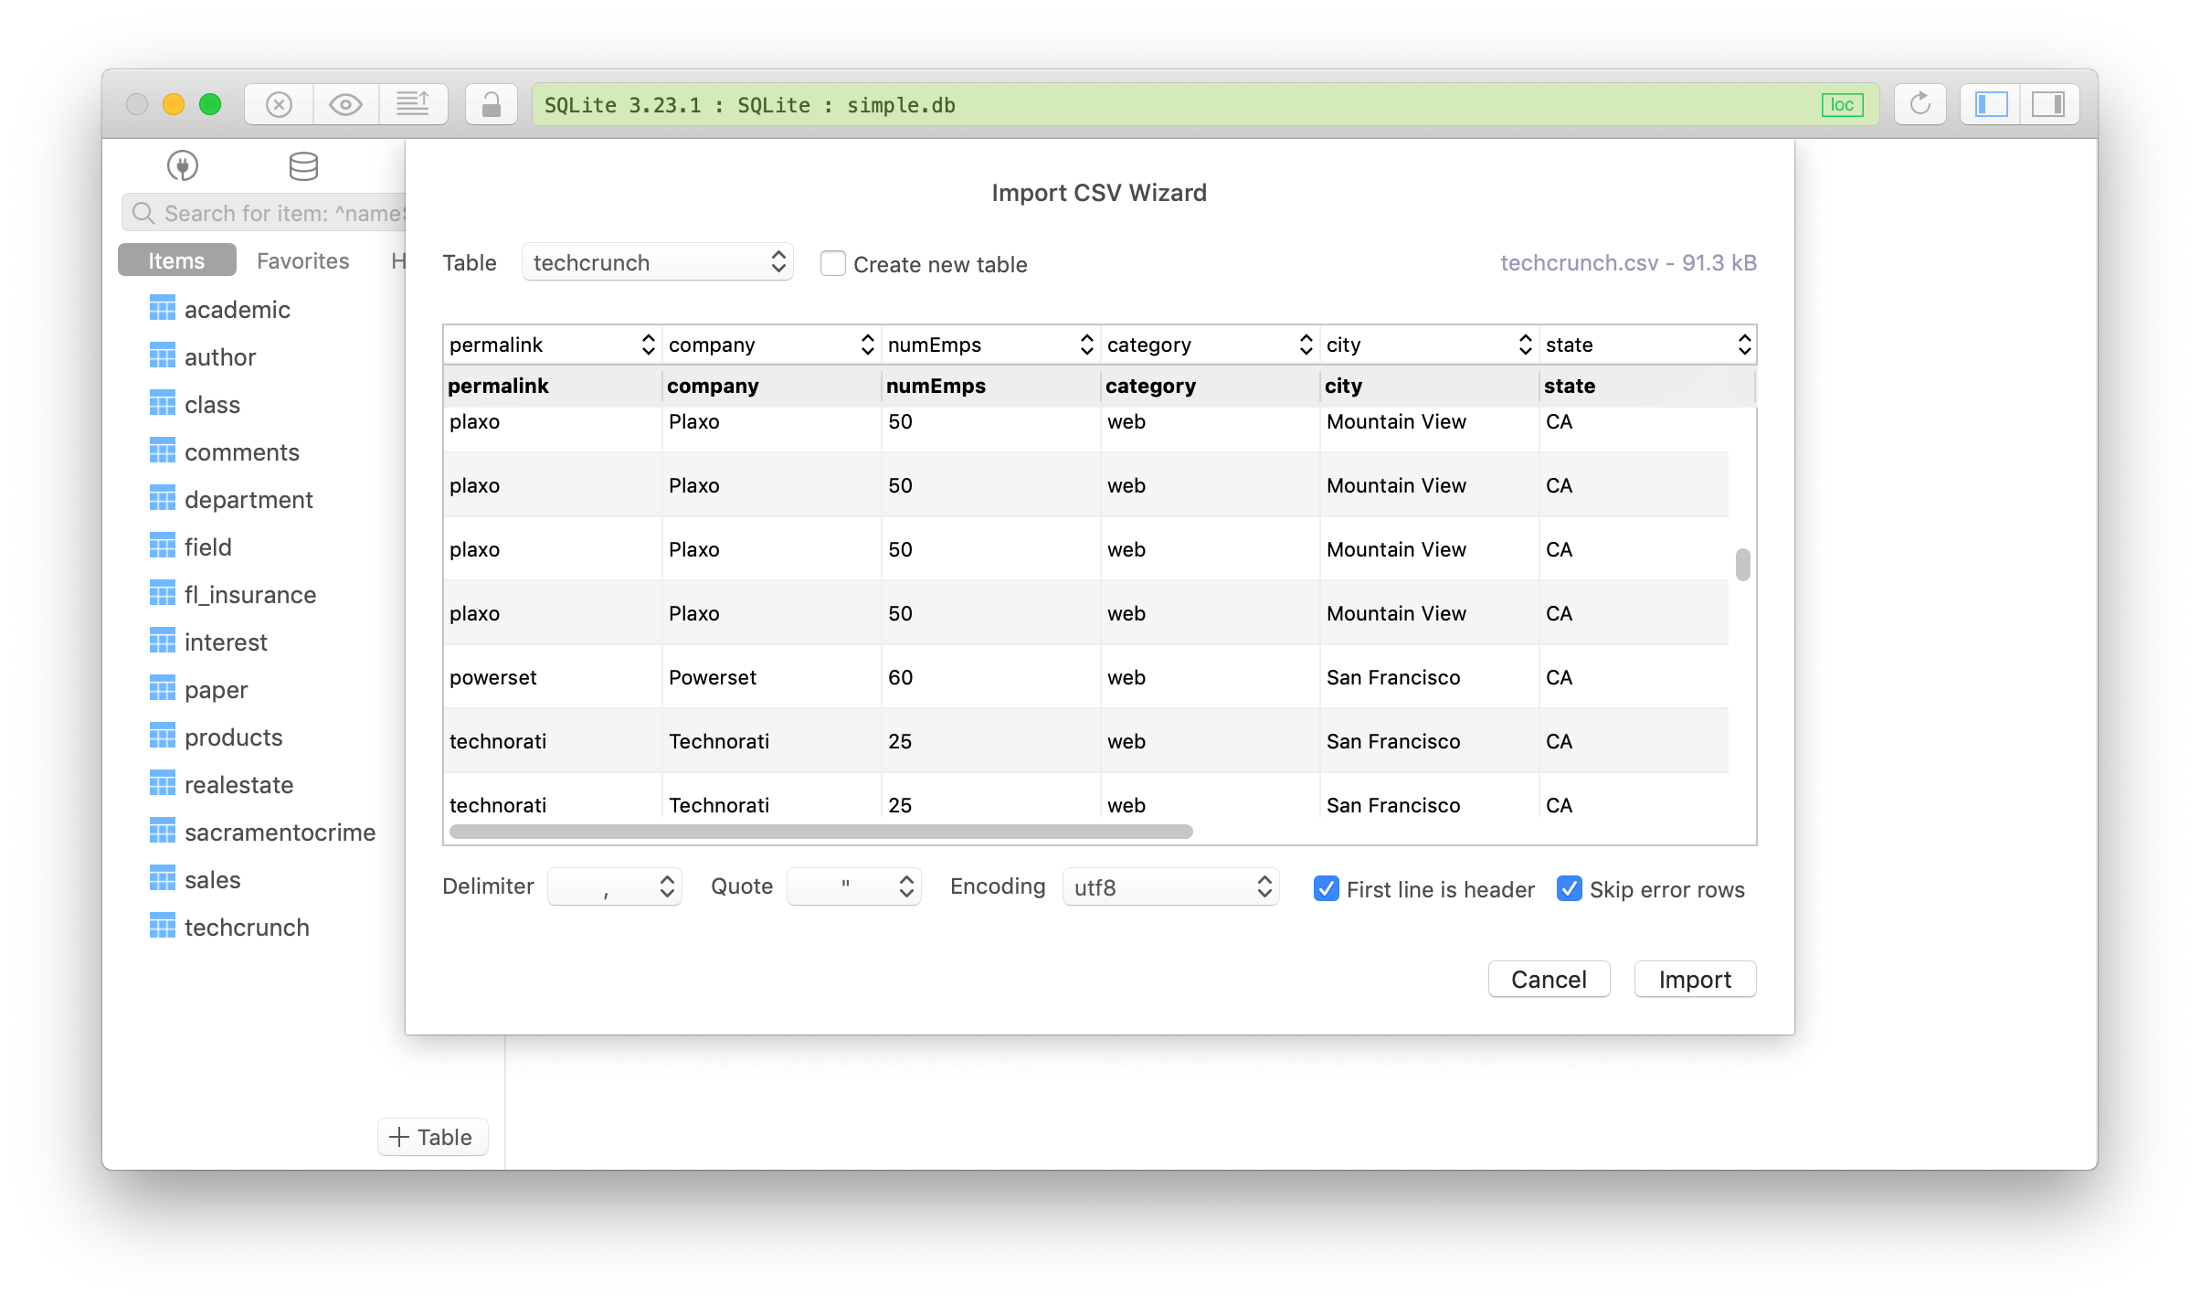Click the eye preview icon in the toolbar

point(345,103)
